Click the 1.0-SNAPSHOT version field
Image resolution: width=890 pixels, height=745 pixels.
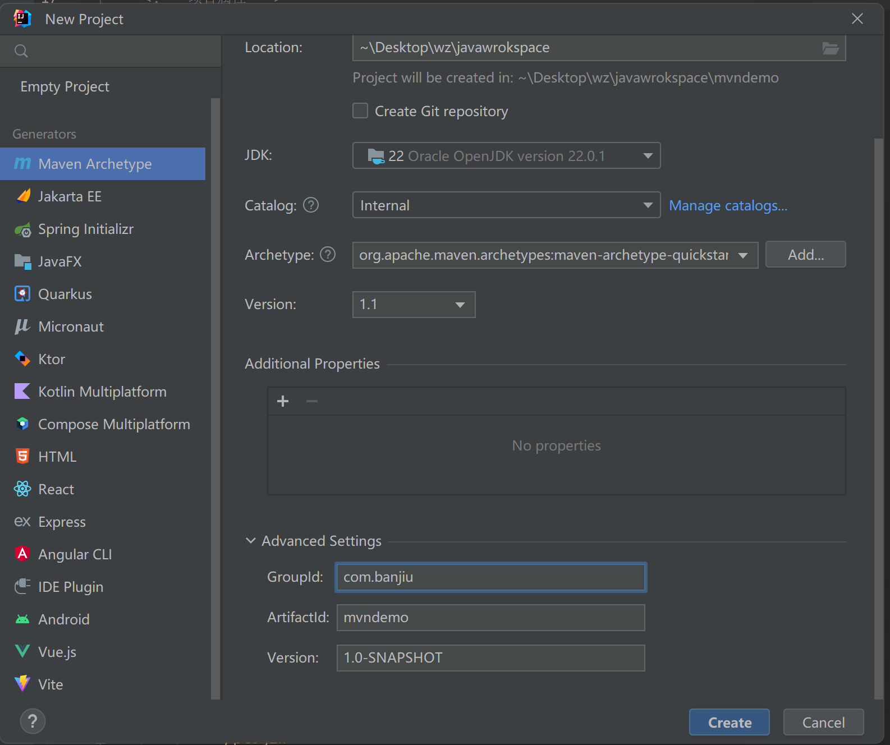tap(491, 658)
